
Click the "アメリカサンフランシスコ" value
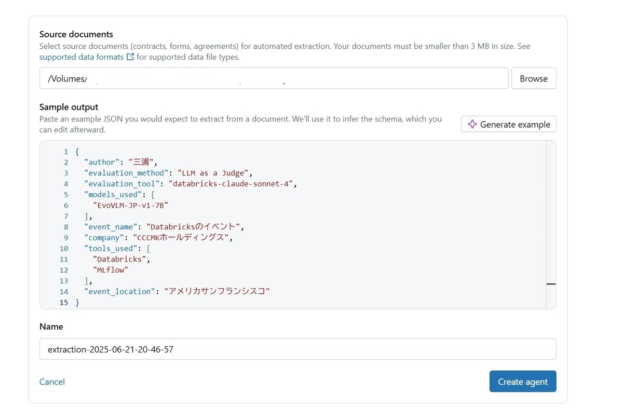click(217, 292)
